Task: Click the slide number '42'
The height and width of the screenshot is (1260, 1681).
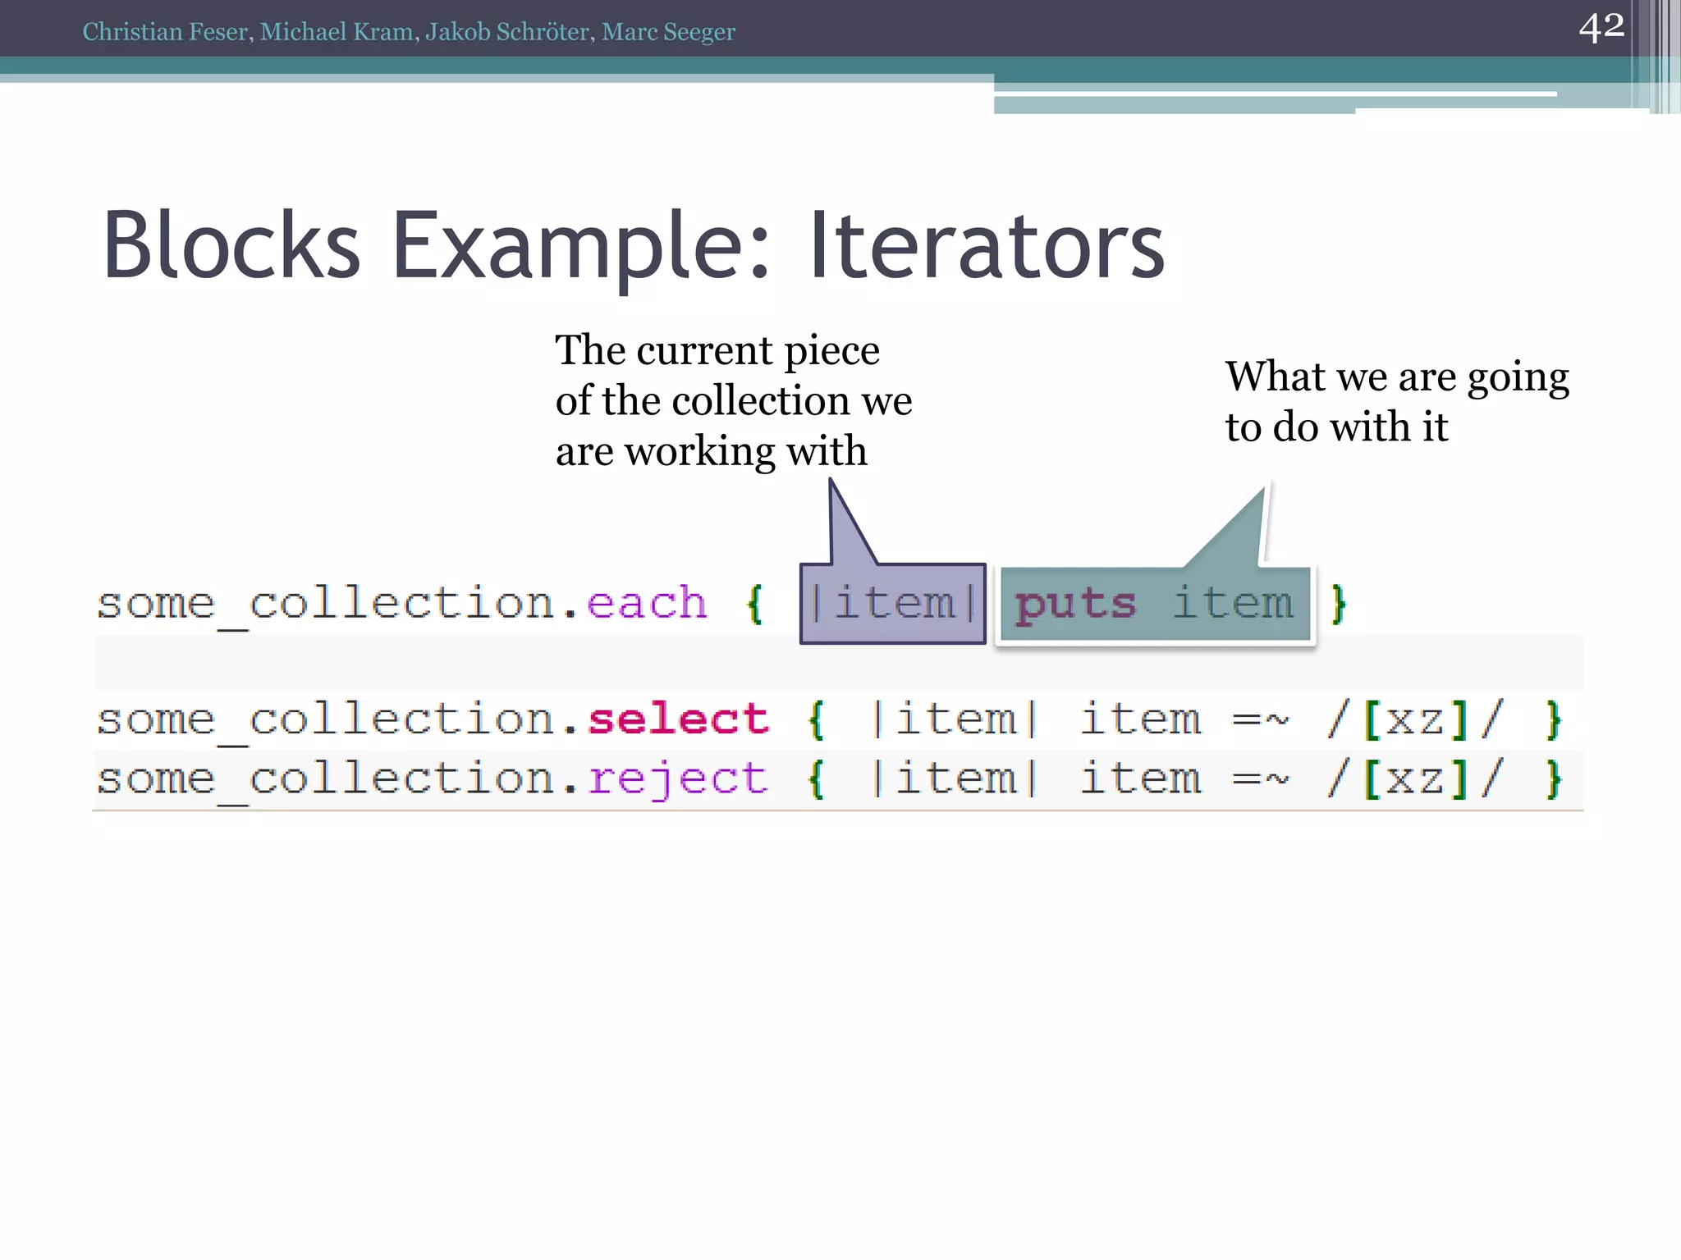Action: click(1601, 27)
